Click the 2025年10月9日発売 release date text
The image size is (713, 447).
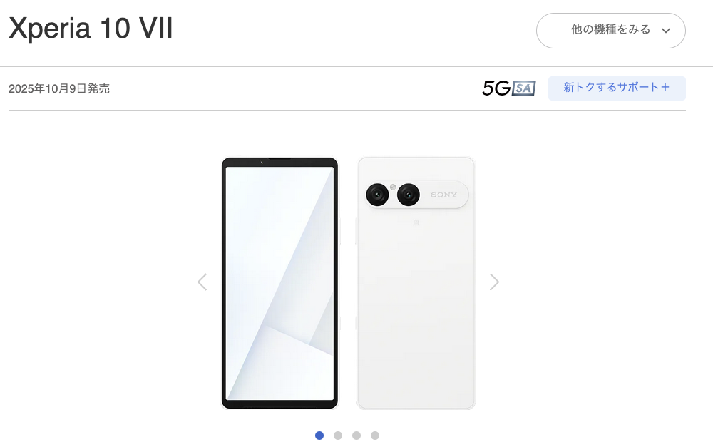(x=59, y=88)
